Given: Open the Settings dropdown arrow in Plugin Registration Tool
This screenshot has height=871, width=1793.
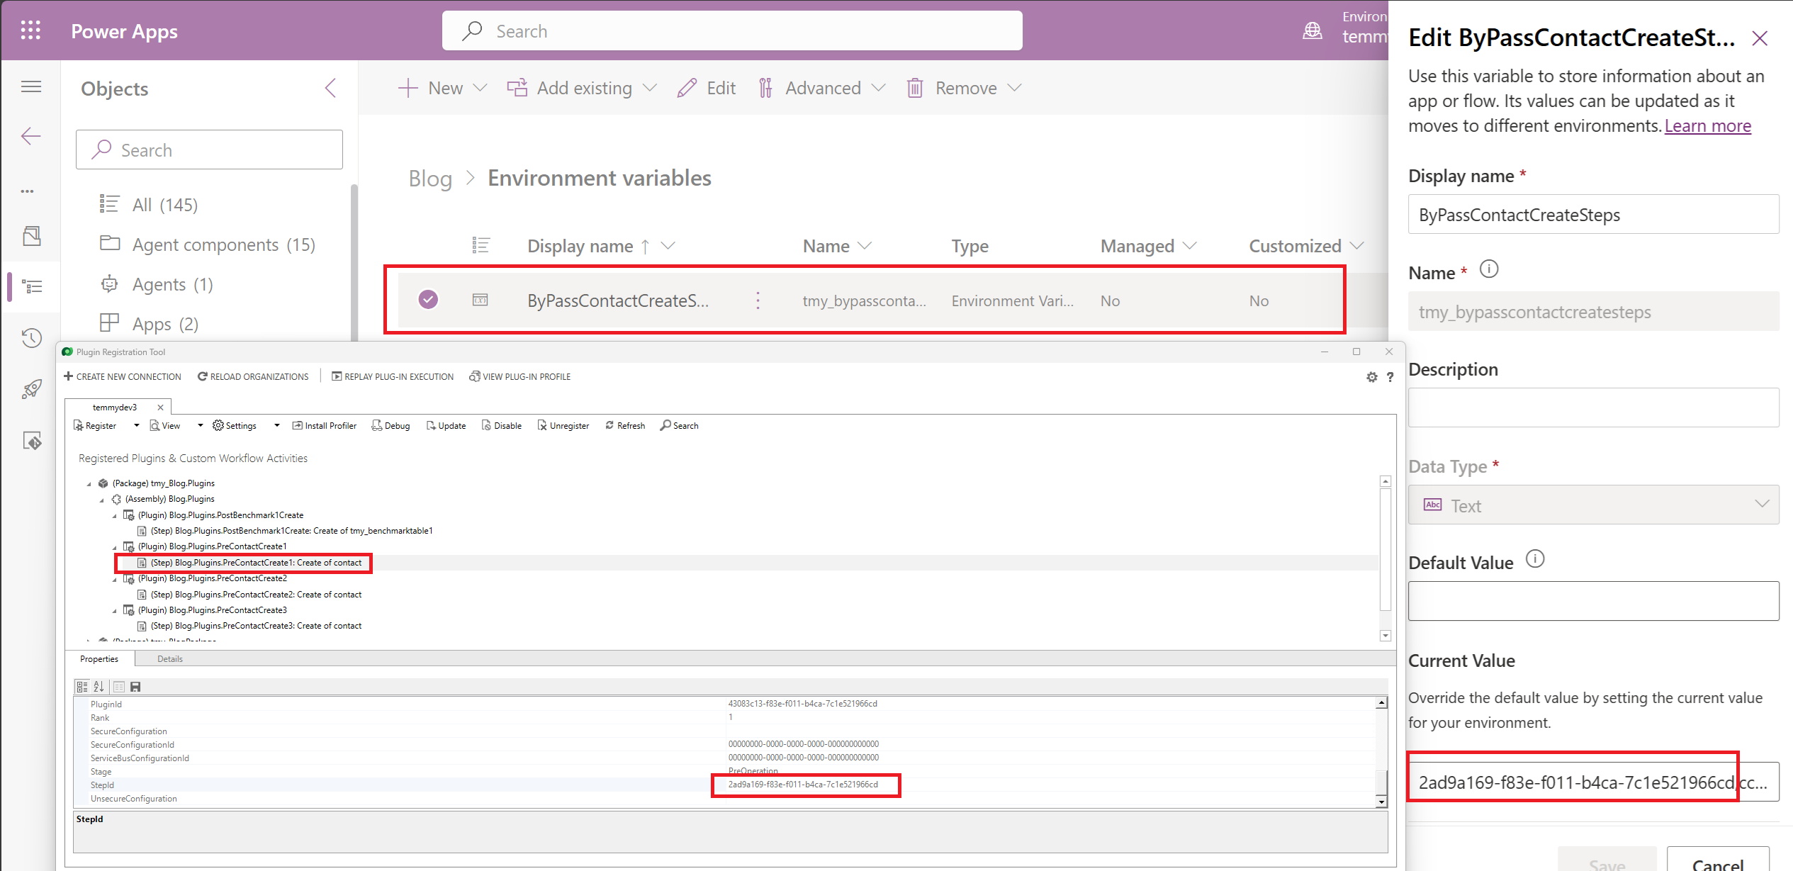Looking at the screenshot, I should [x=276, y=425].
